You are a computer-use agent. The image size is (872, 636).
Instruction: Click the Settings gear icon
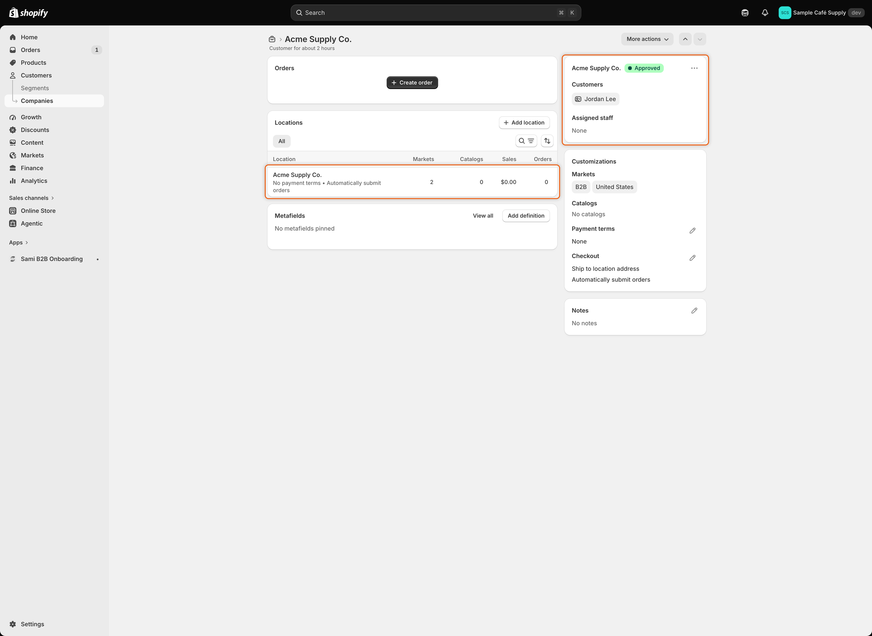coord(13,624)
